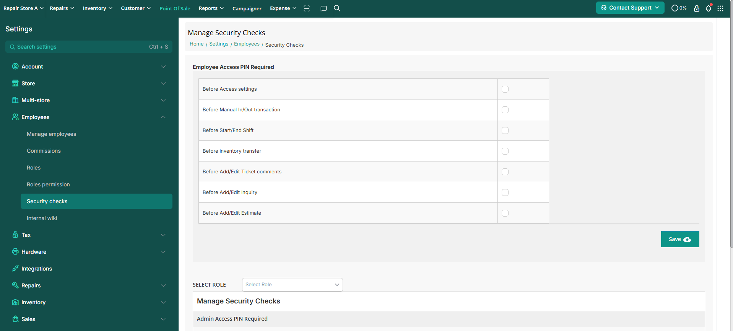Select Roles permission in sidebar
This screenshot has width=733, height=331.
[48, 184]
